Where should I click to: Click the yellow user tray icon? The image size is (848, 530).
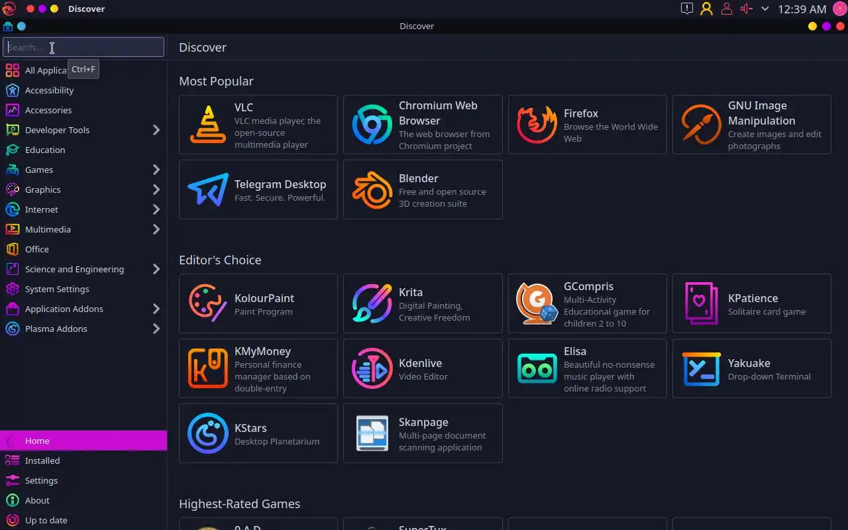707,9
